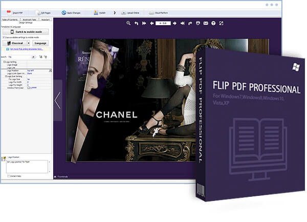Open the template dropdown arrow beside Classical
The width and height of the screenshot is (307, 222).
29,43
